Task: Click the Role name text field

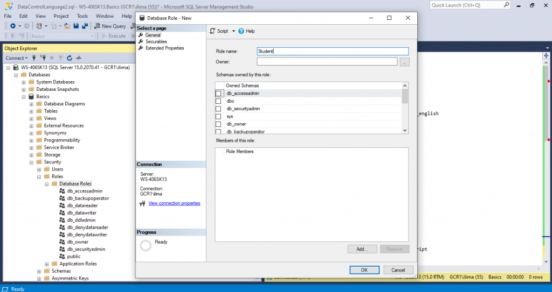Action: [333, 51]
